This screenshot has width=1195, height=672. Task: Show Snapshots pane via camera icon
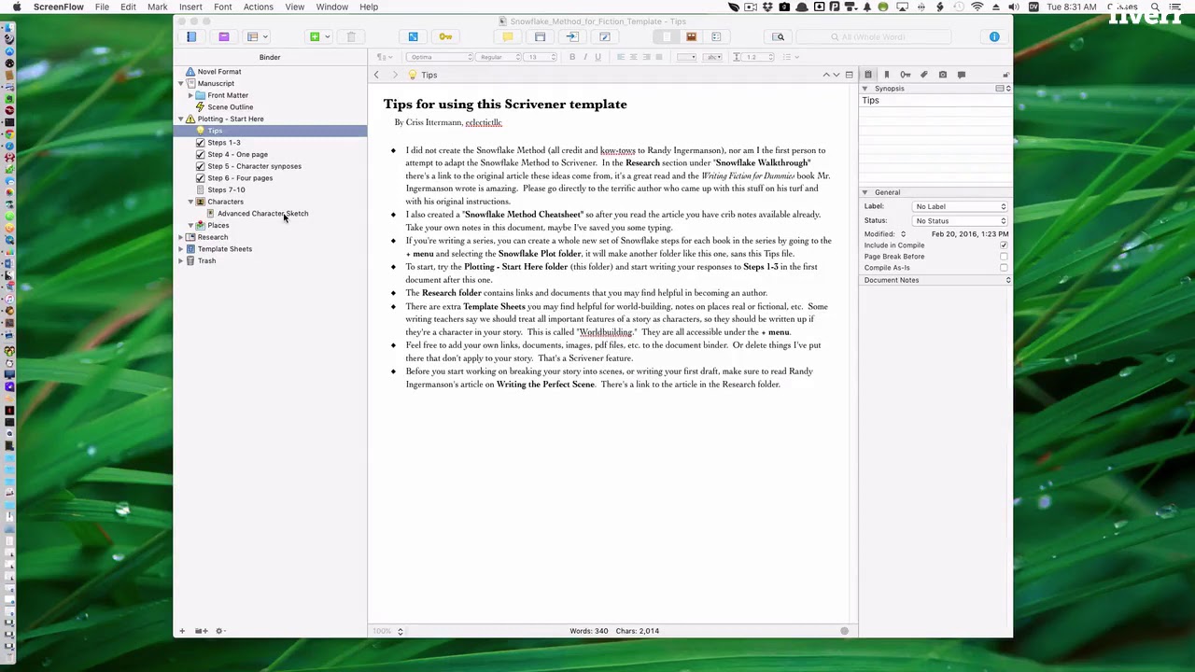[x=942, y=75]
